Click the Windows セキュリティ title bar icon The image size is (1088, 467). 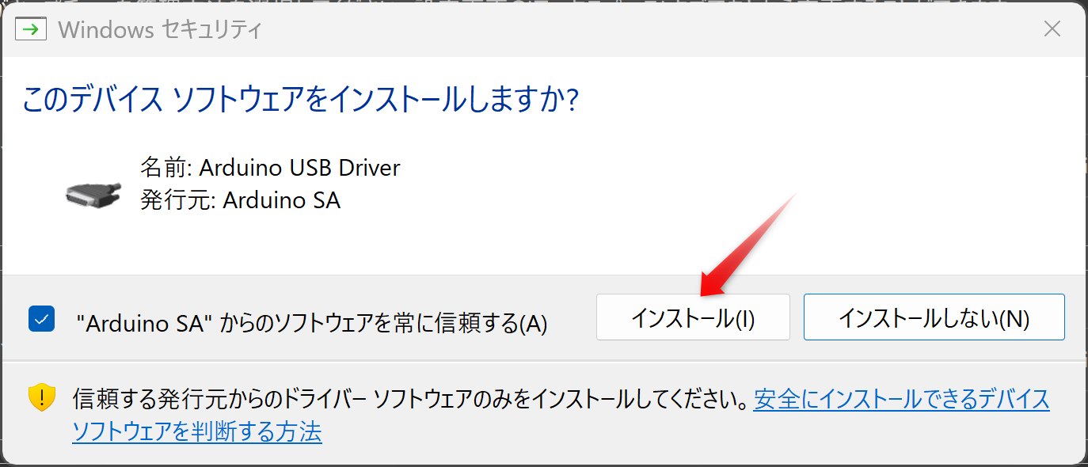(x=31, y=29)
